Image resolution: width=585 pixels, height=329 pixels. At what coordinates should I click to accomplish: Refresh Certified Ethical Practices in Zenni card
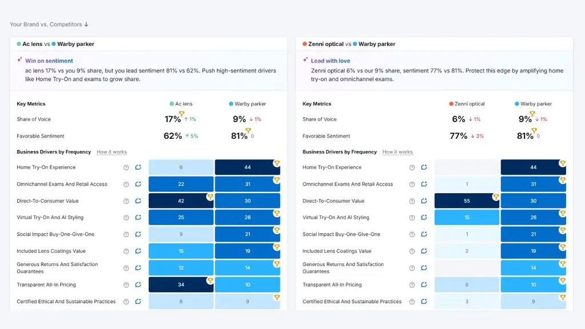[424, 302]
